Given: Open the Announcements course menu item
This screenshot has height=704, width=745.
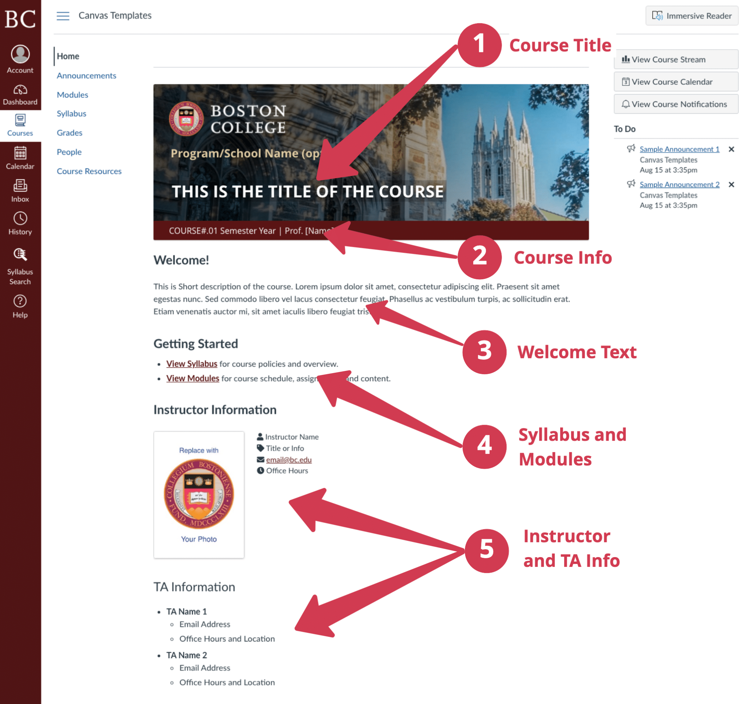Looking at the screenshot, I should coord(86,75).
